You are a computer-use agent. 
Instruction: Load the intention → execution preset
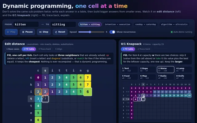(x=118, y=24)
